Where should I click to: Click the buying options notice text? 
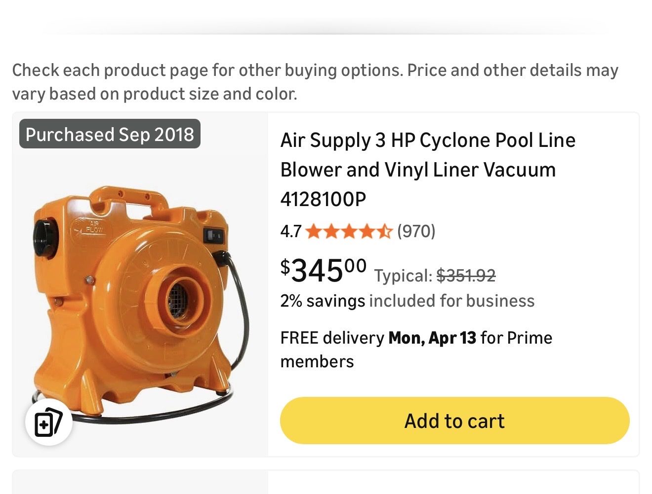click(x=315, y=81)
